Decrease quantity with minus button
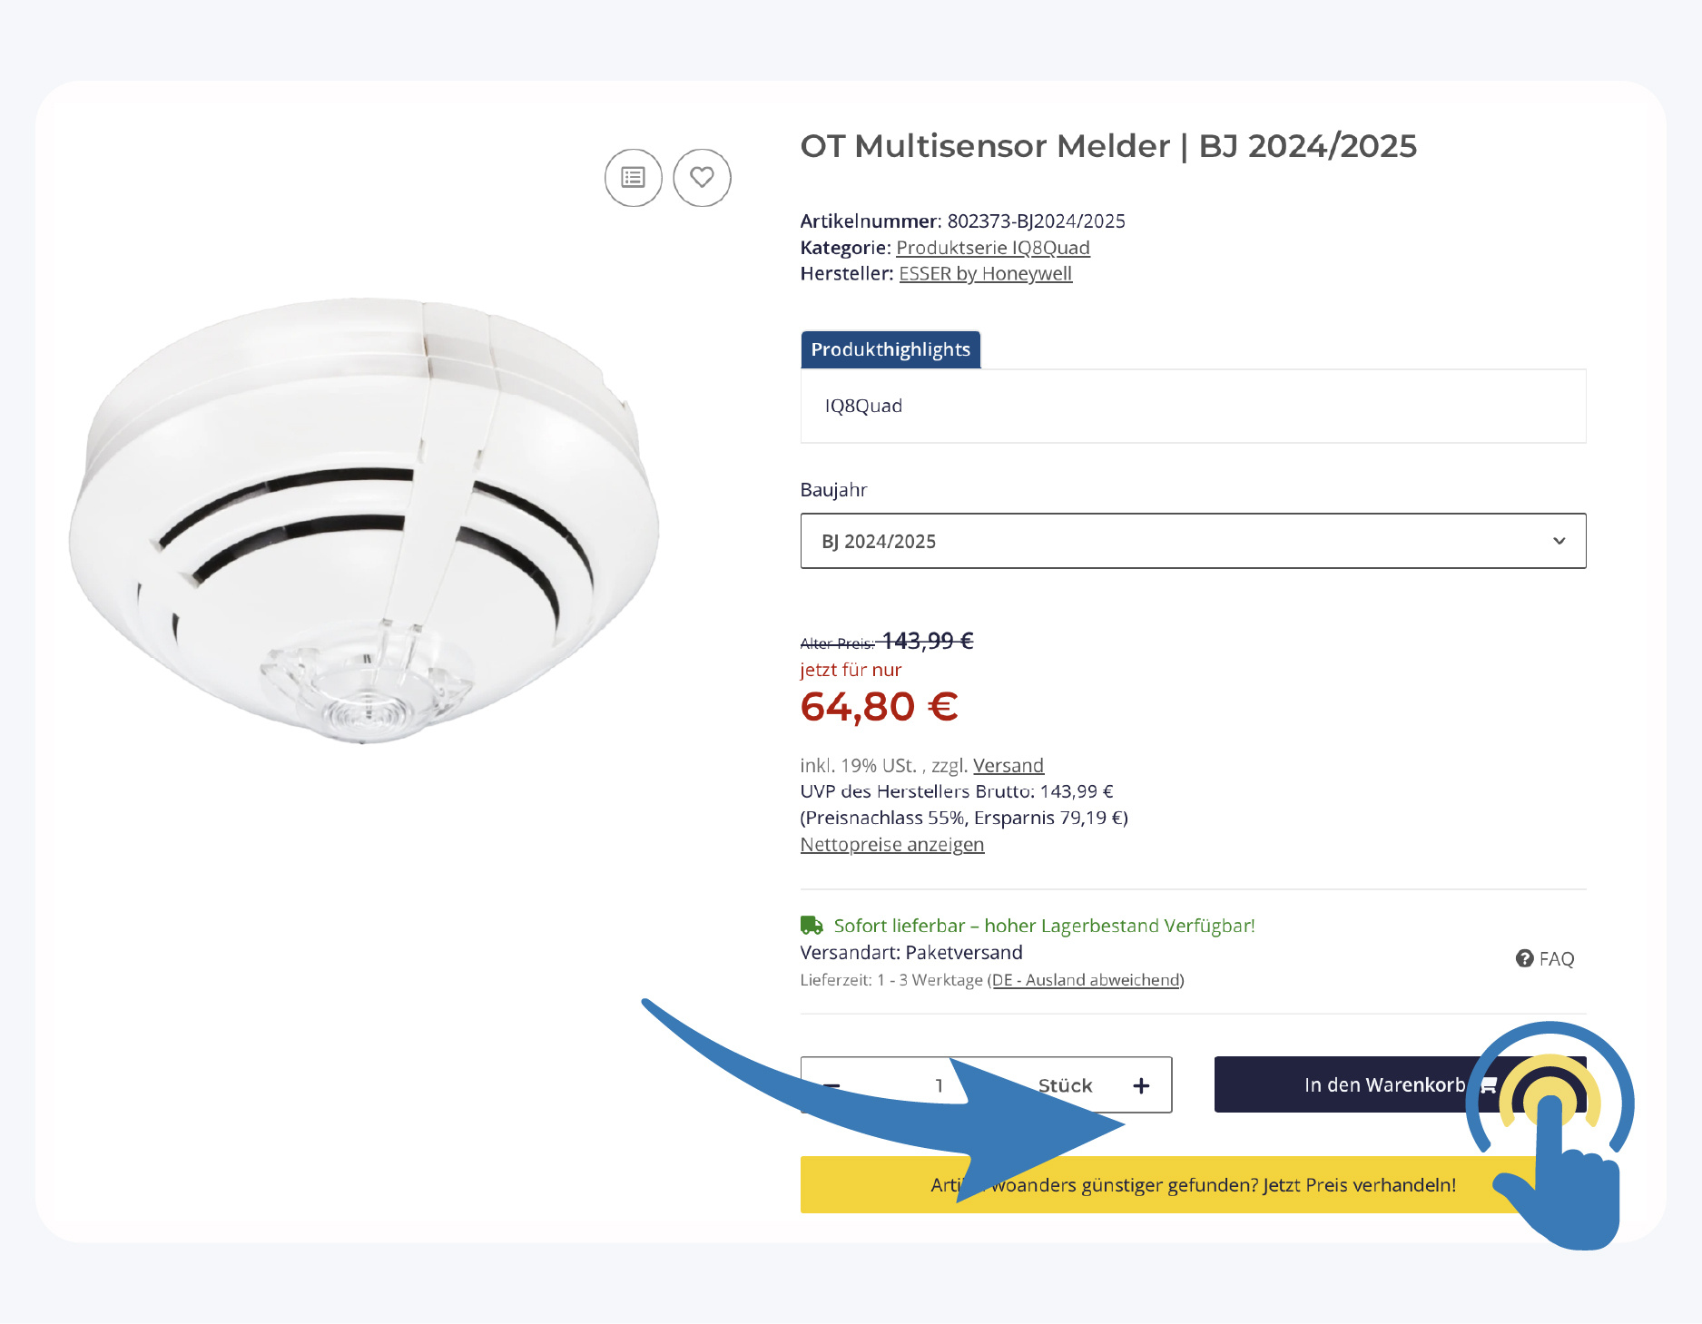Image resolution: width=1702 pixels, height=1324 pixels. point(831,1085)
